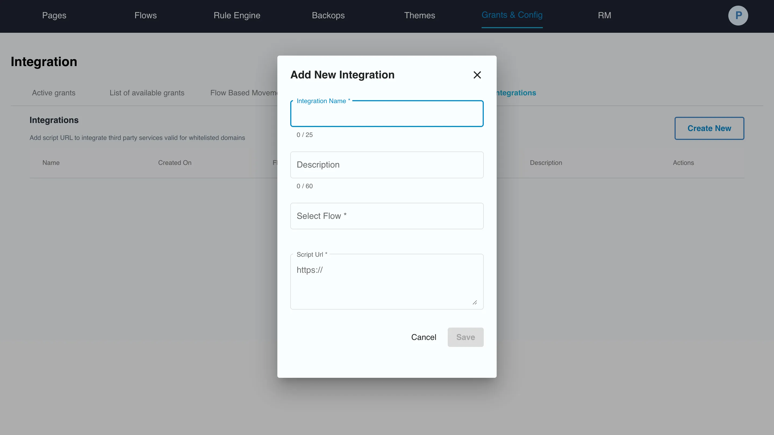This screenshot has width=774, height=435.
Task: Click the Script Url text area
Action: tap(387, 282)
